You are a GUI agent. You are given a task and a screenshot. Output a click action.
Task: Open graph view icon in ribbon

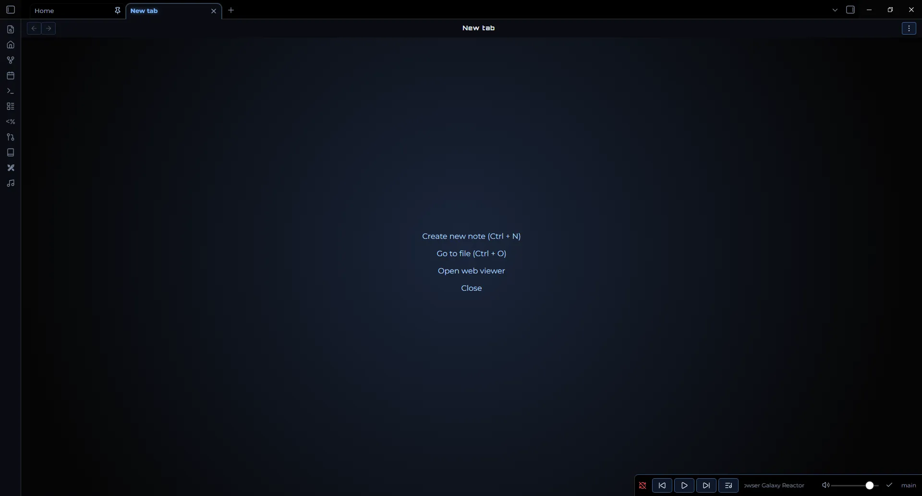[x=11, y=60]
